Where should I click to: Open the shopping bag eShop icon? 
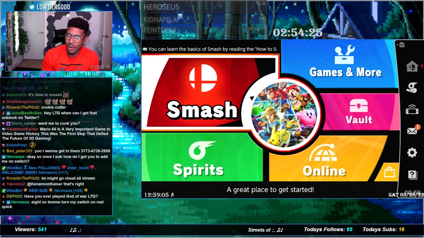(x=389, y=172)
